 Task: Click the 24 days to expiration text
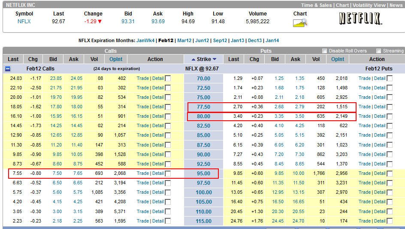point(117,69)
